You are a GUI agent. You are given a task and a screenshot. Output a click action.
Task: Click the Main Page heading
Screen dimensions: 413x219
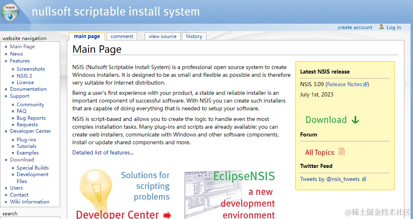click(97, 49)
